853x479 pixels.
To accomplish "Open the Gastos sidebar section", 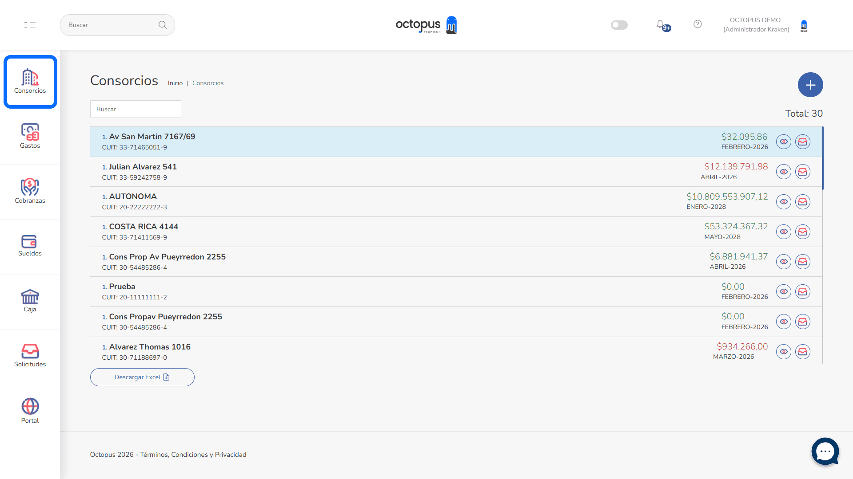I will point(30,136).
